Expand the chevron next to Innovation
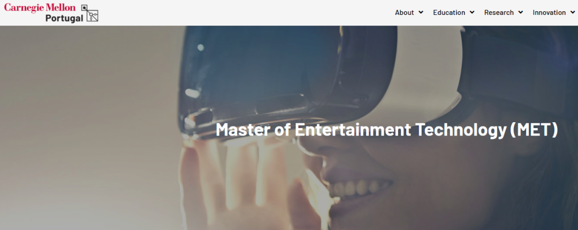This screenshot has height=230, width=578. (x=573, y=12)
